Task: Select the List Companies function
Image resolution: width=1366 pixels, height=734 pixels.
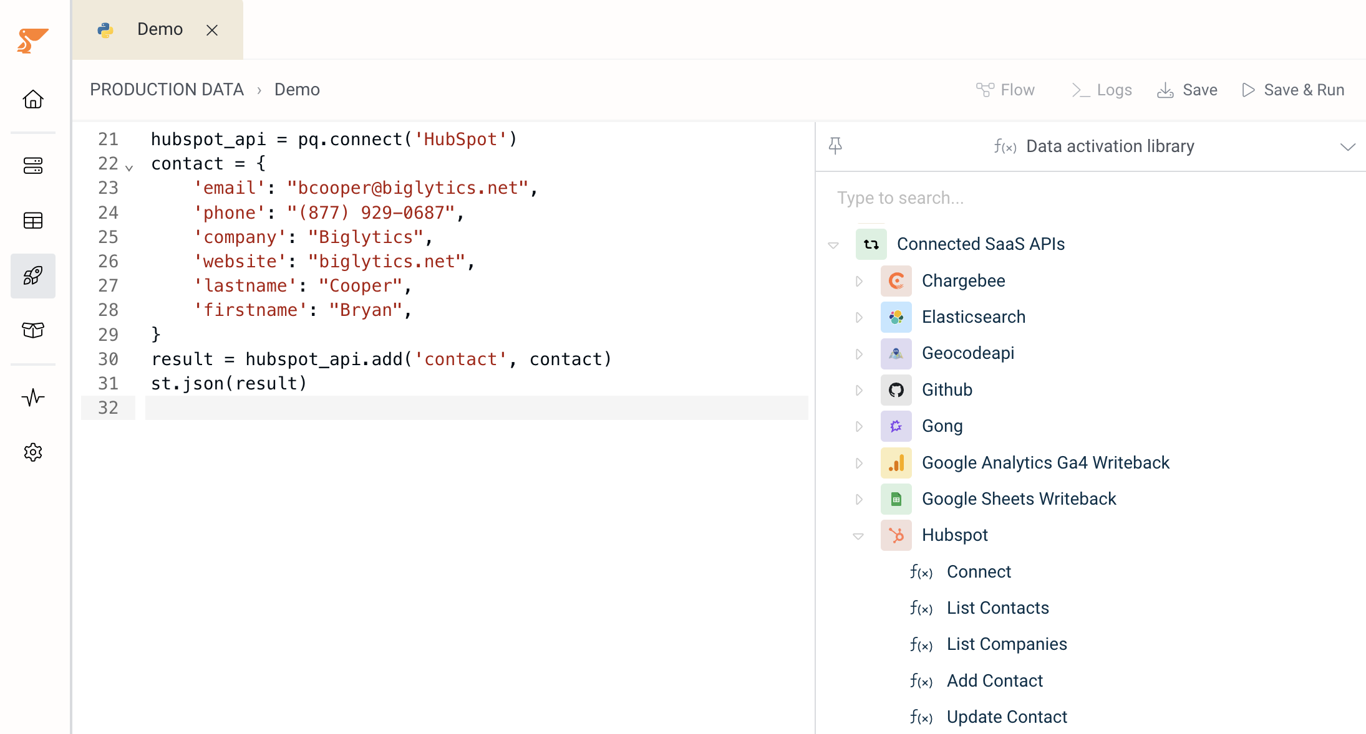Action: coord(1007,644)
